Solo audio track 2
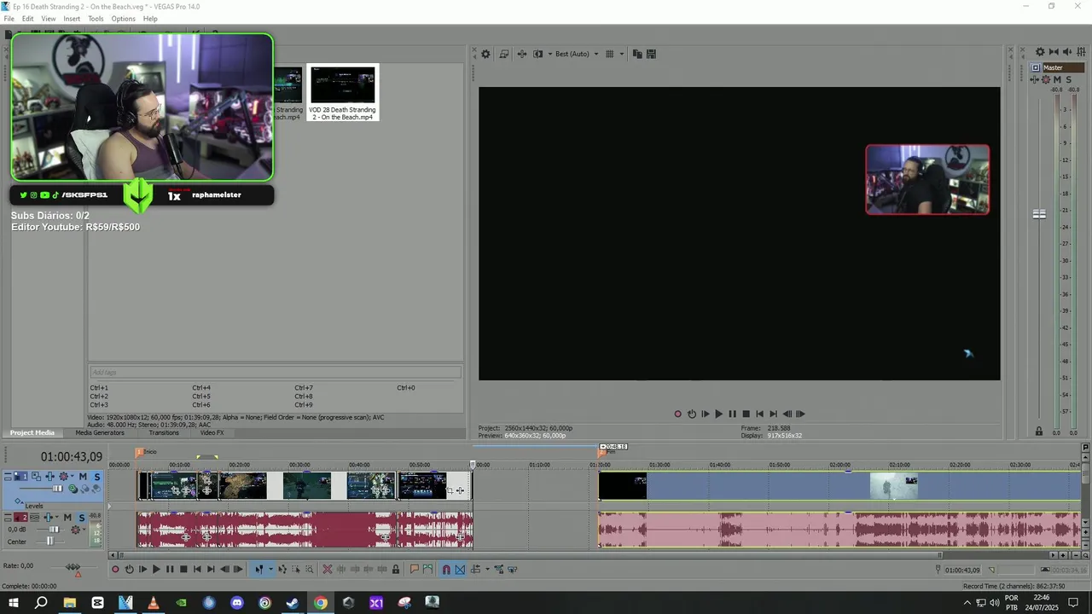The width and height of the screenshot is (1092, 614). click(x=81, y=518)
